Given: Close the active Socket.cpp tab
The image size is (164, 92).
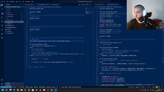Looking at the screenshot, I should 48,5.
